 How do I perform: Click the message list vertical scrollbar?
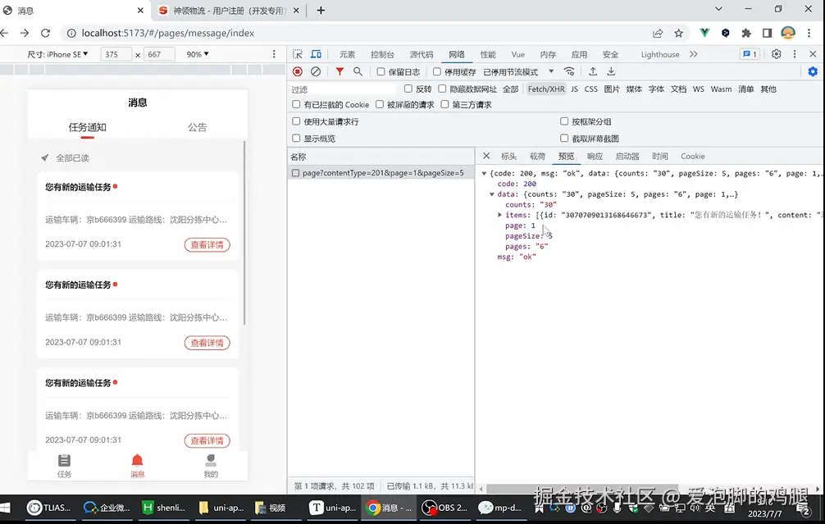tap(244, 233)
